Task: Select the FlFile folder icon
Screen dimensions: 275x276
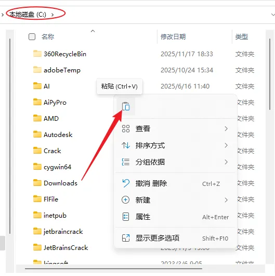Action: (37, 199)
